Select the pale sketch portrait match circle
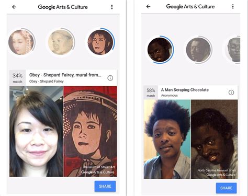Viewport: 248px width, 196px height. [61, 42]
